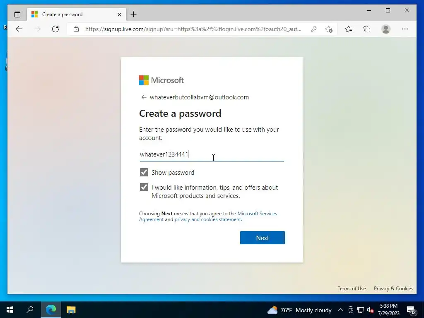This screenshot has width=424, height=318.
Task: Open the Favorites list icon
Action: tap(349, 29)
